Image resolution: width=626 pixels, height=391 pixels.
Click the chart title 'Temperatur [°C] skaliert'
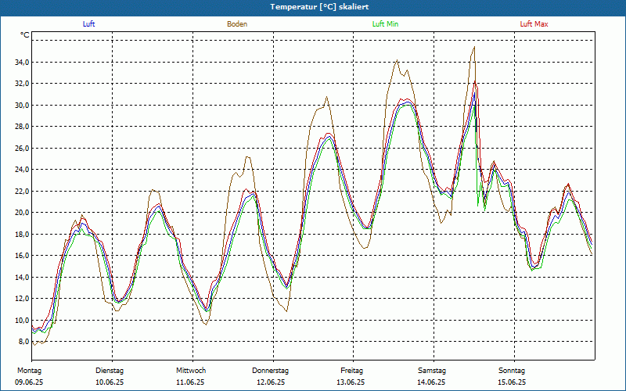click(319, 7)
